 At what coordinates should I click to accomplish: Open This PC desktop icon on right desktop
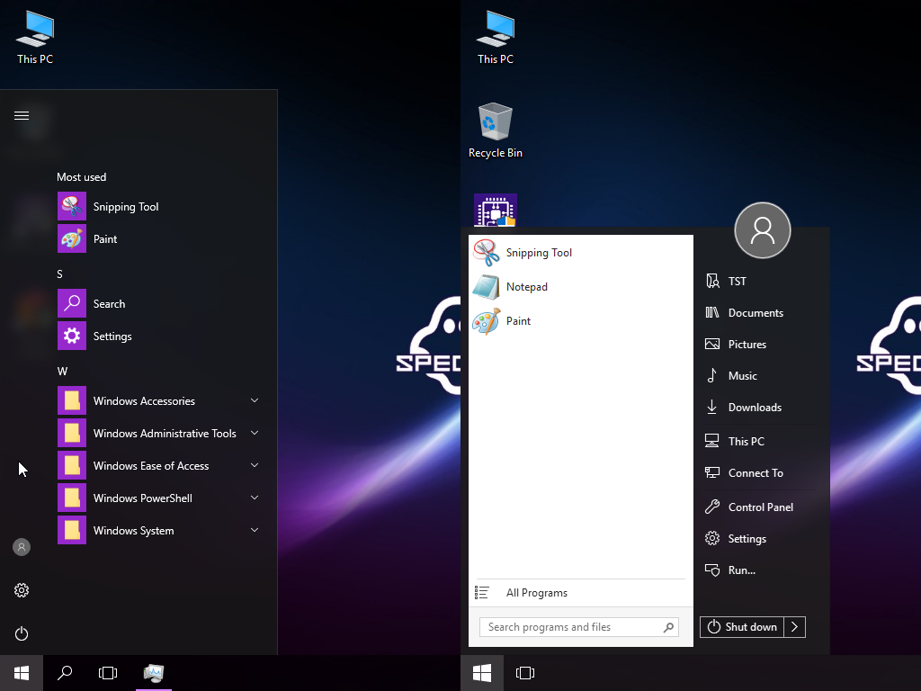pos(496,38)
